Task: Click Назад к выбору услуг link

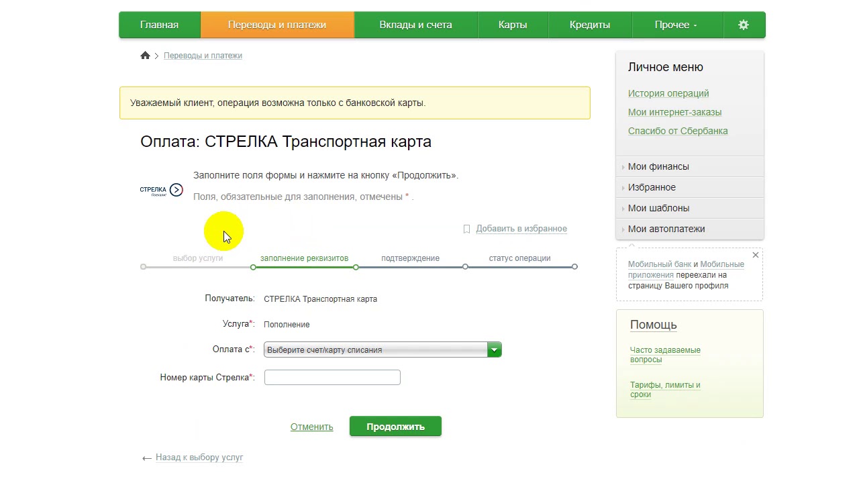Action: 199,458
